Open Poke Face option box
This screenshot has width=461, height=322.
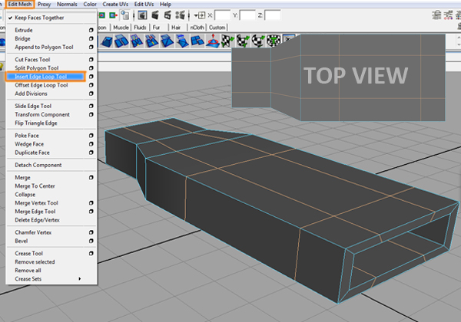click(x=91, y=136)
